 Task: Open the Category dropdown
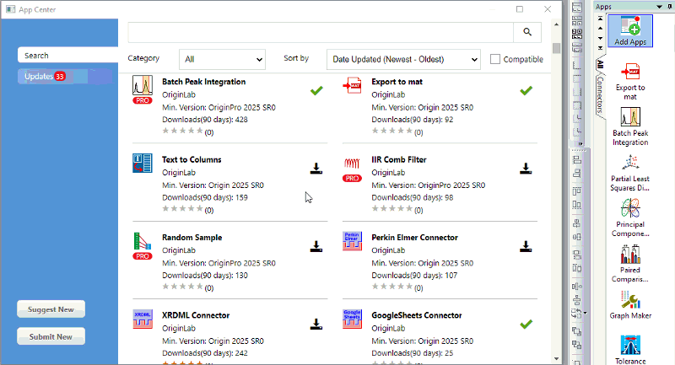click(222, 59)
